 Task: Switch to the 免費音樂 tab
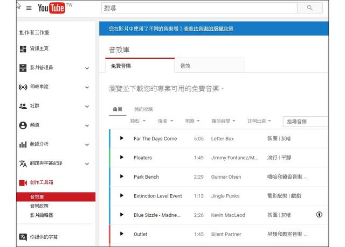(x=140, y=66)
